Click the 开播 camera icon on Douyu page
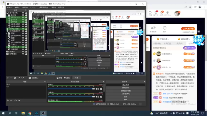The width and height of the screenshot is (207, 116). pyautogui.click(x=150, y=12)
